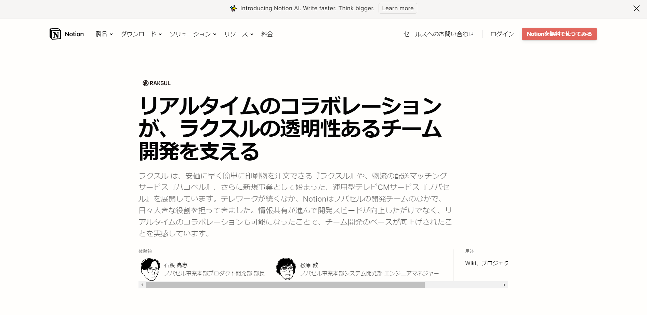Click 松原 敦's avatar illustration
The image size is (647, 315).
click(x=286, y=269)
